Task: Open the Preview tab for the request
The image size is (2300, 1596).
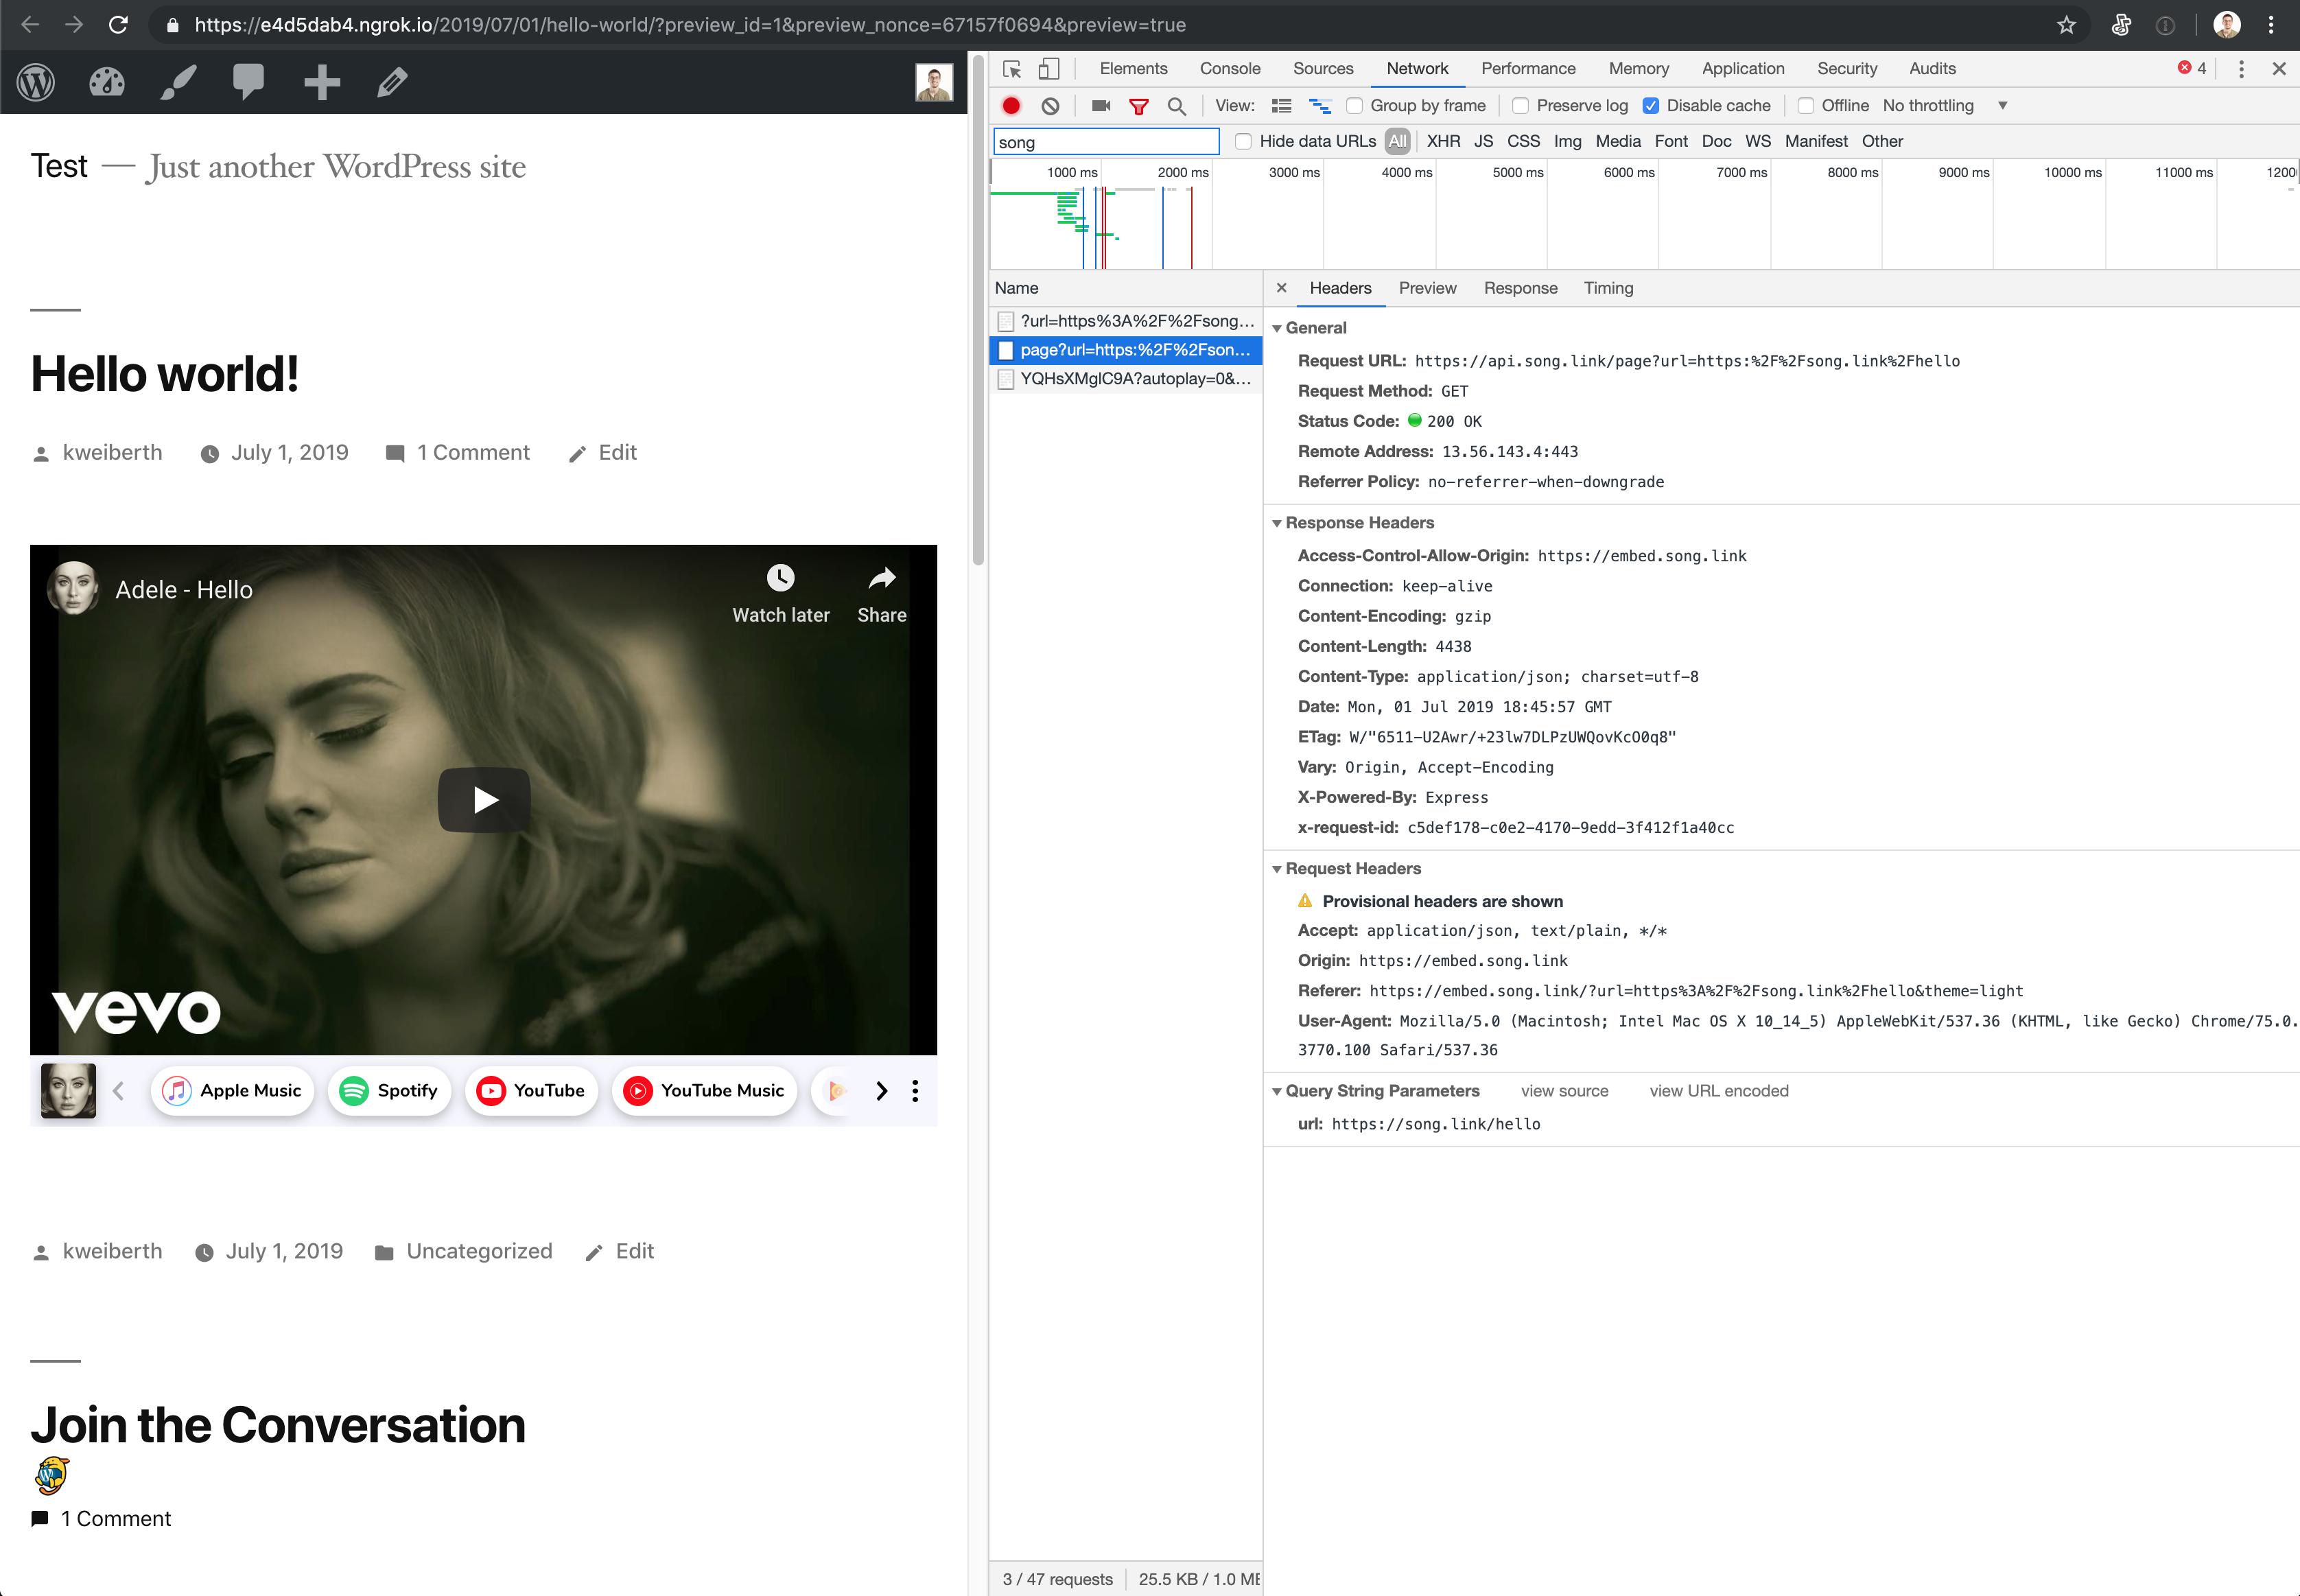Action: pyautogui.click(x=1427, y=288)
